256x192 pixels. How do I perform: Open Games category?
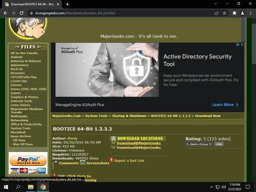pos(16,93)
